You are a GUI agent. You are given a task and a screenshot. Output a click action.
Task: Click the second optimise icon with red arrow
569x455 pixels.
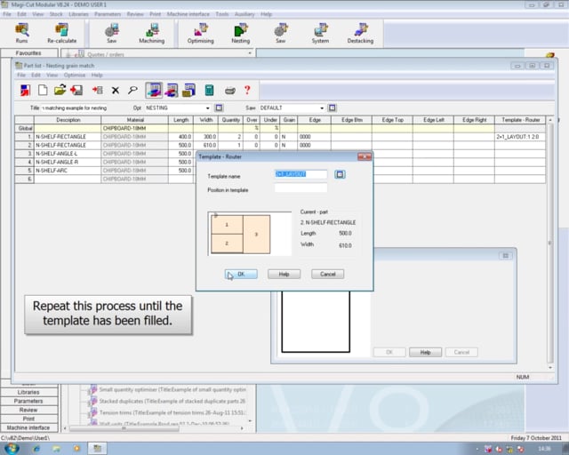coord(172,90)
